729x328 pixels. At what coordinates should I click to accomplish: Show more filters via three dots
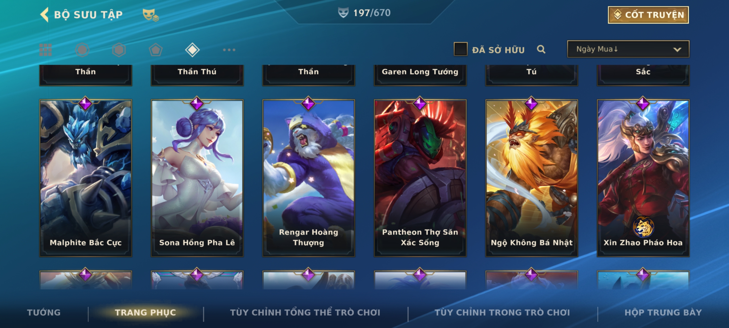tap(229, 50)
